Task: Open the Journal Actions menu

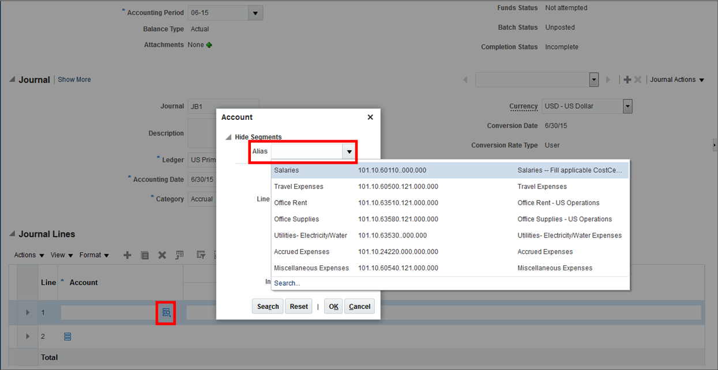Action: tap(677, 80)
